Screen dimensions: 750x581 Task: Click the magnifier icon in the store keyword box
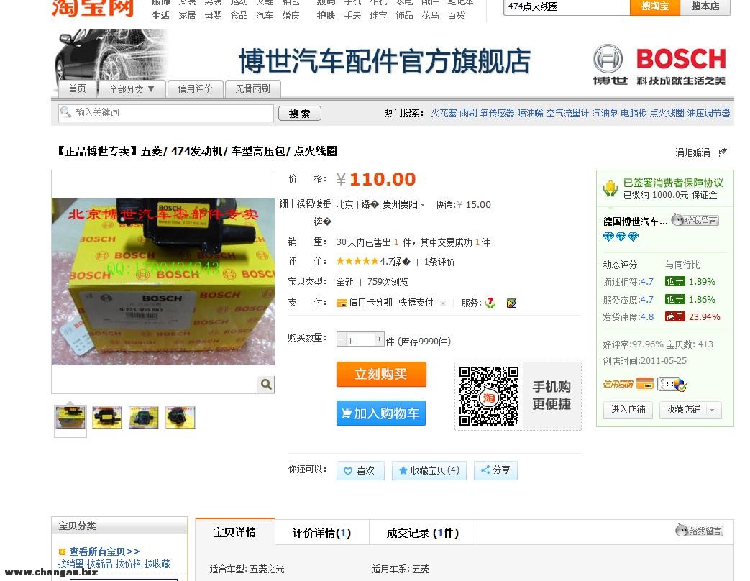pos(65,112)
